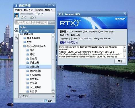The width and height of the screenshot is (135, 108).
Task: Click the RTX logo in the About banner
Action: coord(70,23)
